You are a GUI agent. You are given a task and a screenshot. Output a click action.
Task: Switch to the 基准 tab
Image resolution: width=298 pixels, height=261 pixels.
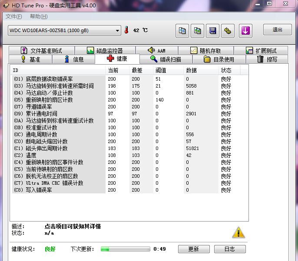coord(30,59)
